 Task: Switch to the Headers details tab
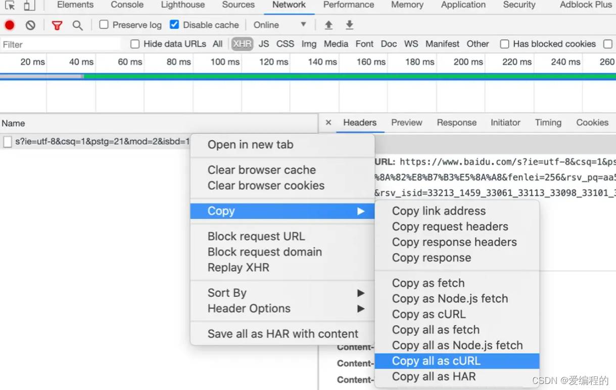360,122
